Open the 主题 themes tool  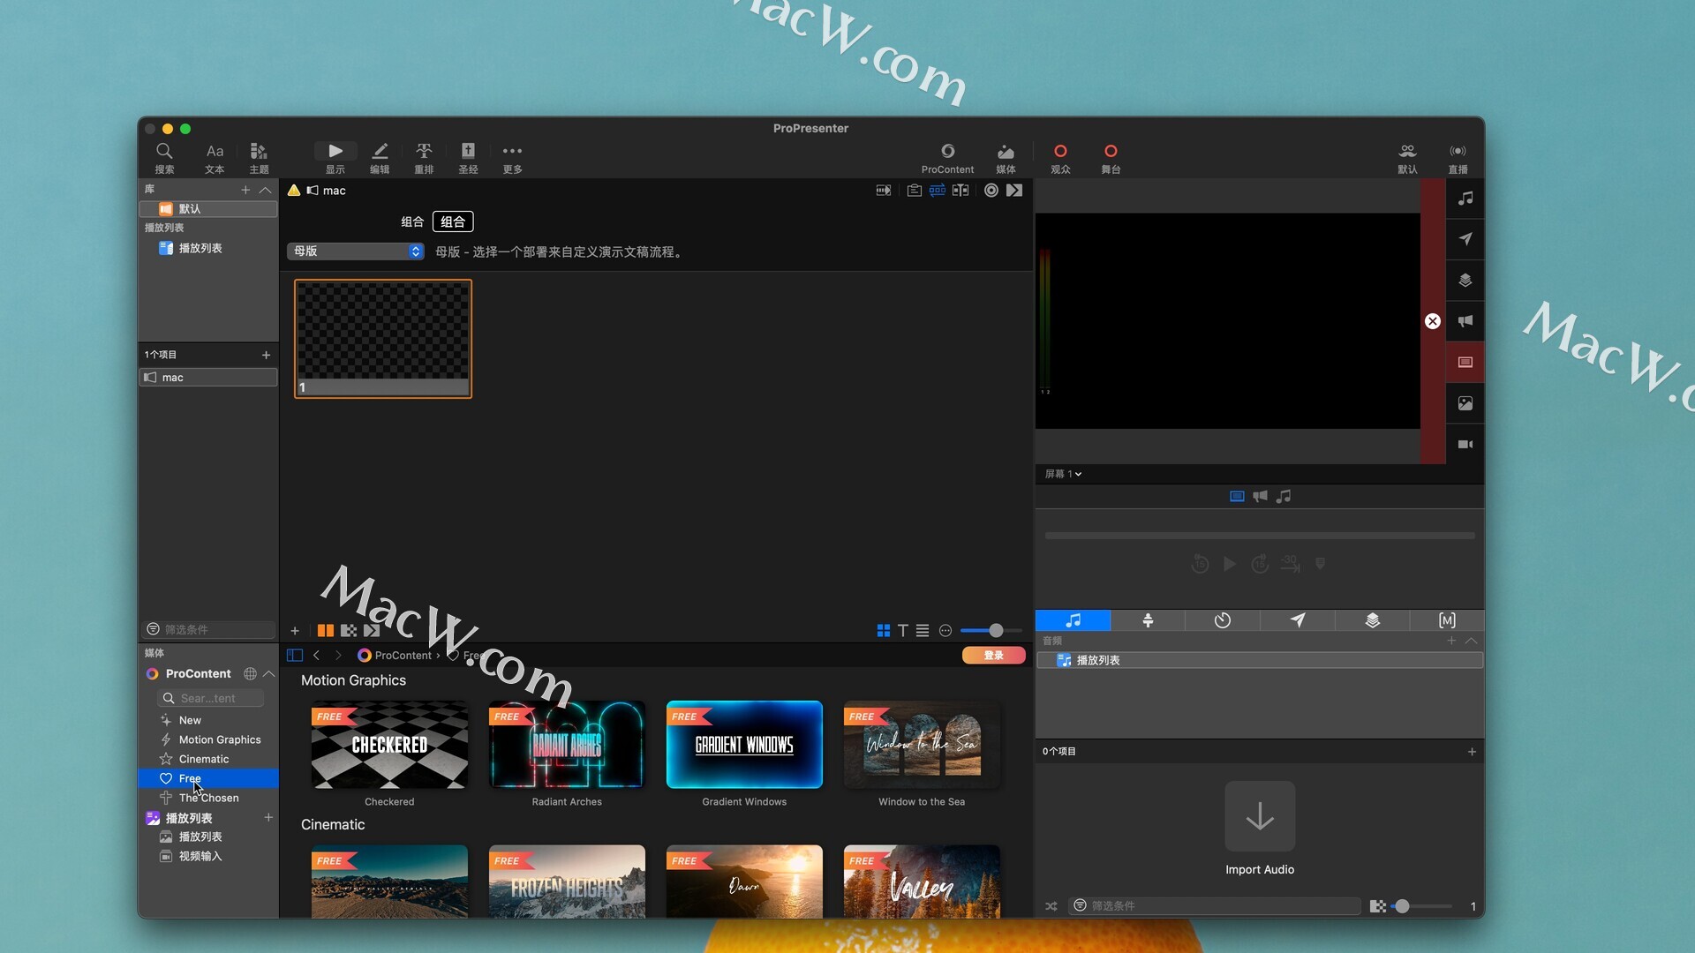(259, 158)
